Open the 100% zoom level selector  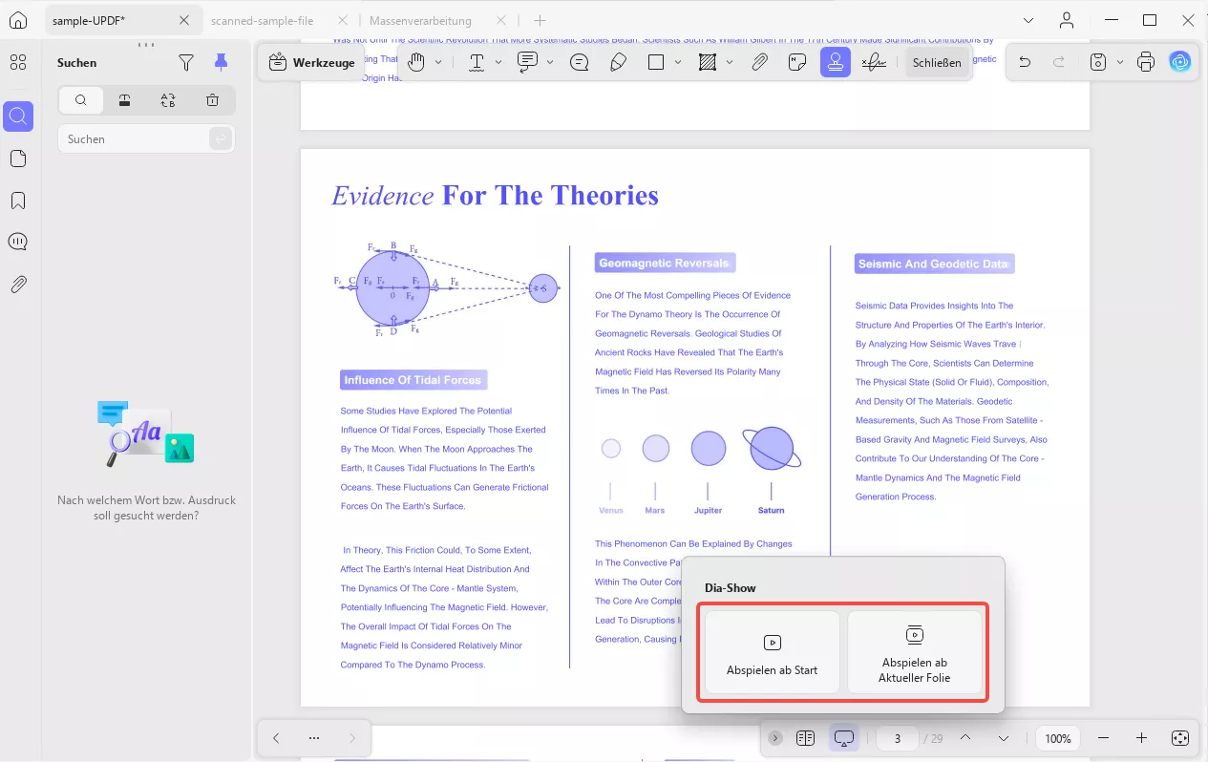click(x=1057, y=738)
